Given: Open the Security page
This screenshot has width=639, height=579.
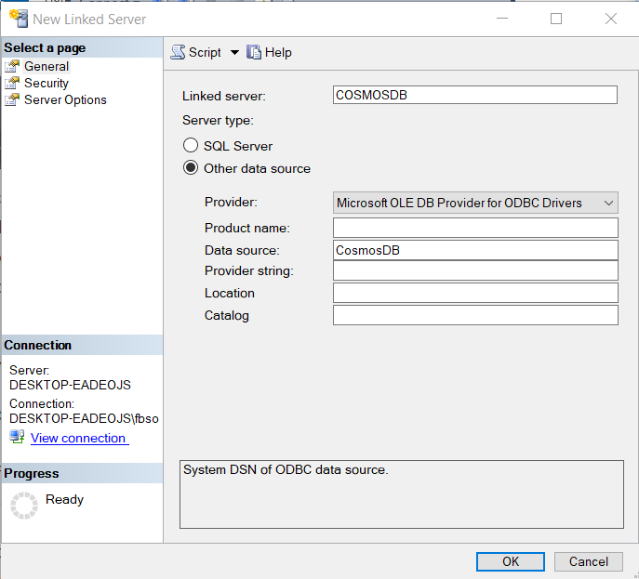Looking at the screenshot, I should [47, 83].
